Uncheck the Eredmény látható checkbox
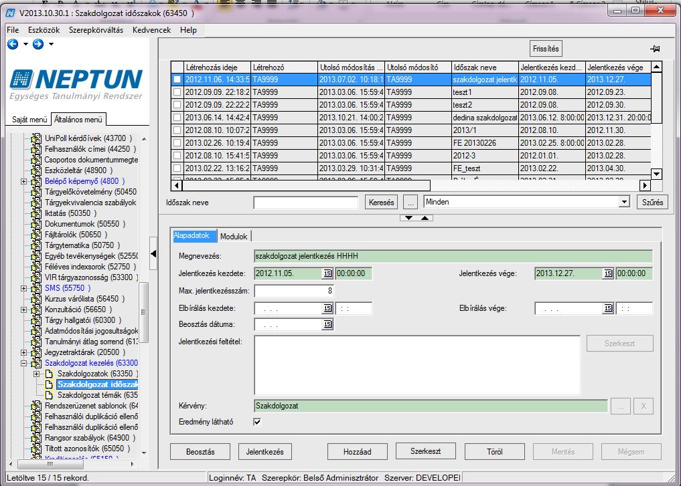The width and height of the screenshot is (681, 486). (257, 422)
